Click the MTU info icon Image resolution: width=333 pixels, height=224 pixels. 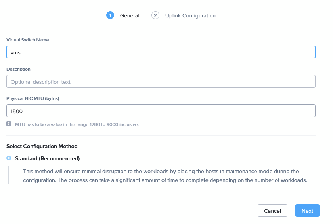pos(9,124)
